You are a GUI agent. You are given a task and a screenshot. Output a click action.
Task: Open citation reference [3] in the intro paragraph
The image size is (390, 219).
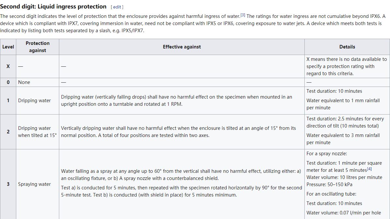tap(243, 15)
